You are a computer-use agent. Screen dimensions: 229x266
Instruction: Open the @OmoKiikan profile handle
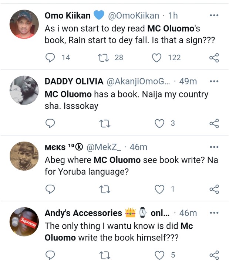pos(134,16)
